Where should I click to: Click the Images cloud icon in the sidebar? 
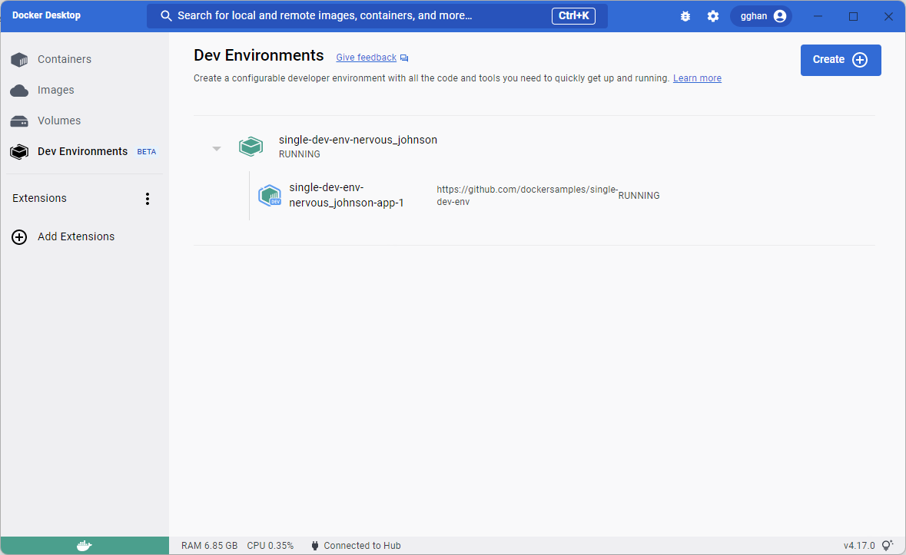(x=19, y=90)
